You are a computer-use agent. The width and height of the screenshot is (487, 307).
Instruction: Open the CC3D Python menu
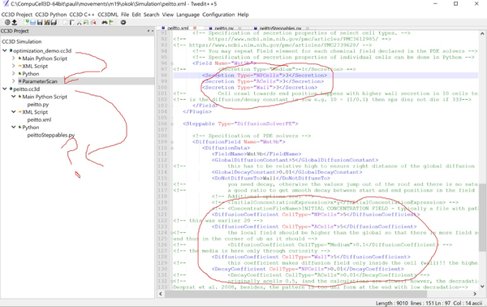coord(51,15)
